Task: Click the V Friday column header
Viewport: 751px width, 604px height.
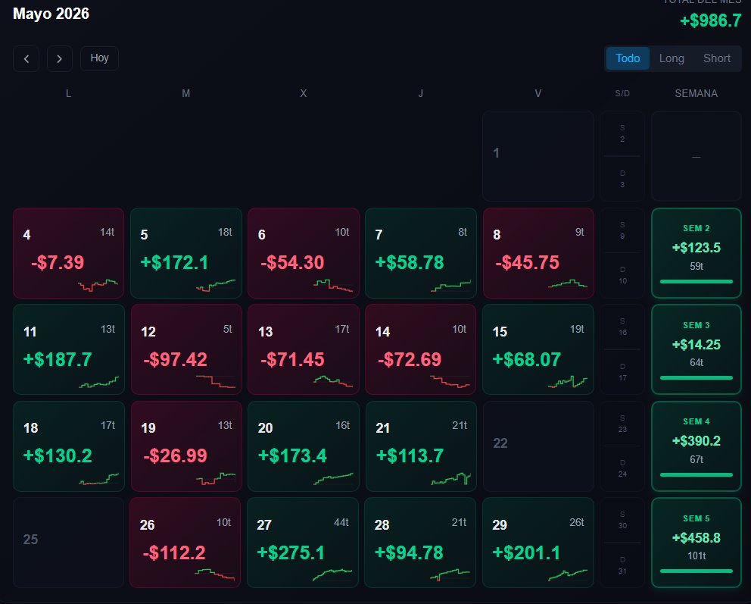Action: [538, 93]
